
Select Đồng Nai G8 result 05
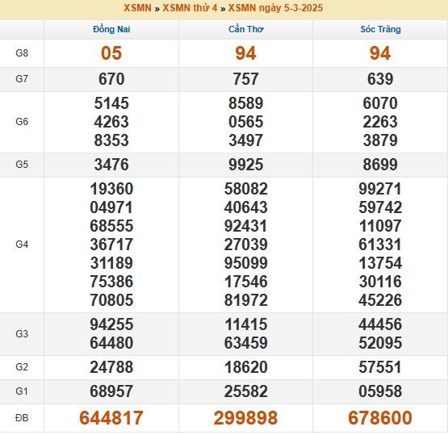click(x=111, y=53)
